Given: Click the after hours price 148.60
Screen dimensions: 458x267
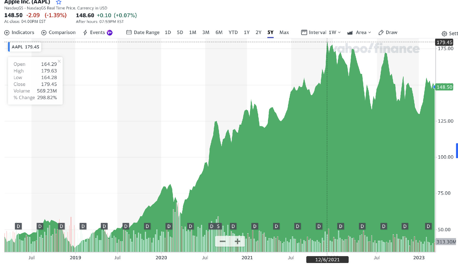Looking at the screenshot, I should point(85,15).
